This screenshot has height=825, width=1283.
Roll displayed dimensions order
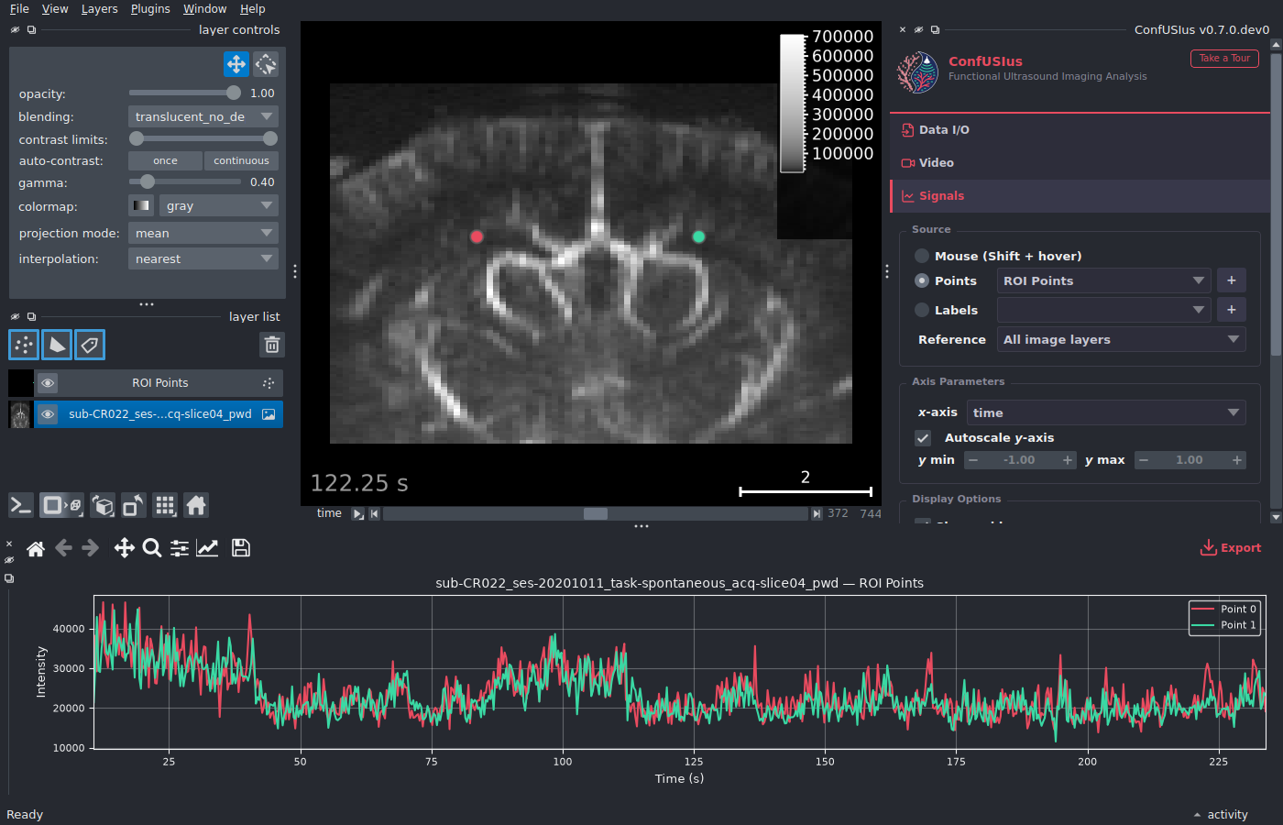pyautogui.click(x=104, y=505)
